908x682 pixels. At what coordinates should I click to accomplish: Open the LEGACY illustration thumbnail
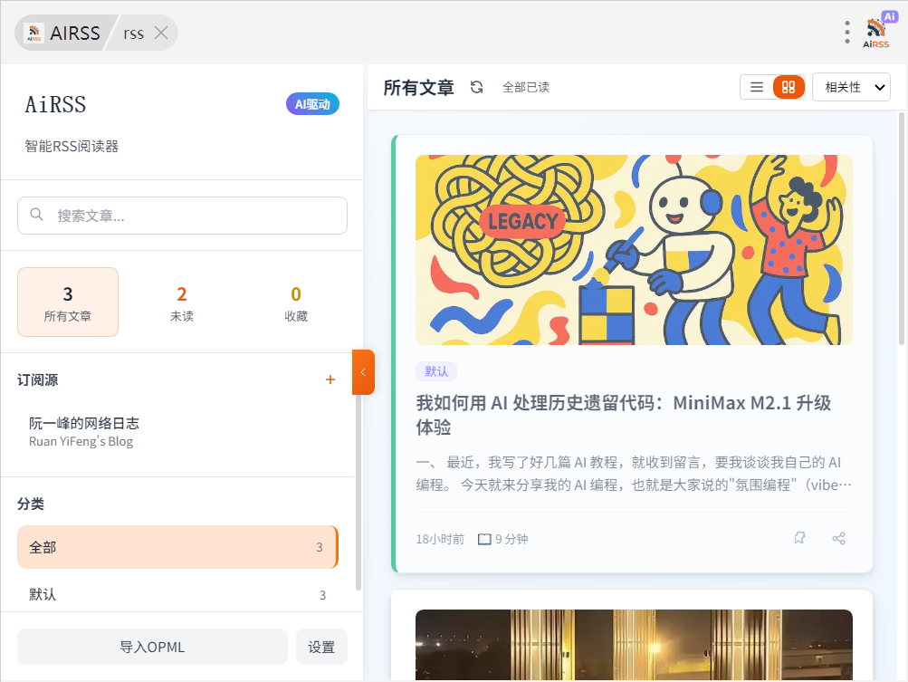point(634,250)
